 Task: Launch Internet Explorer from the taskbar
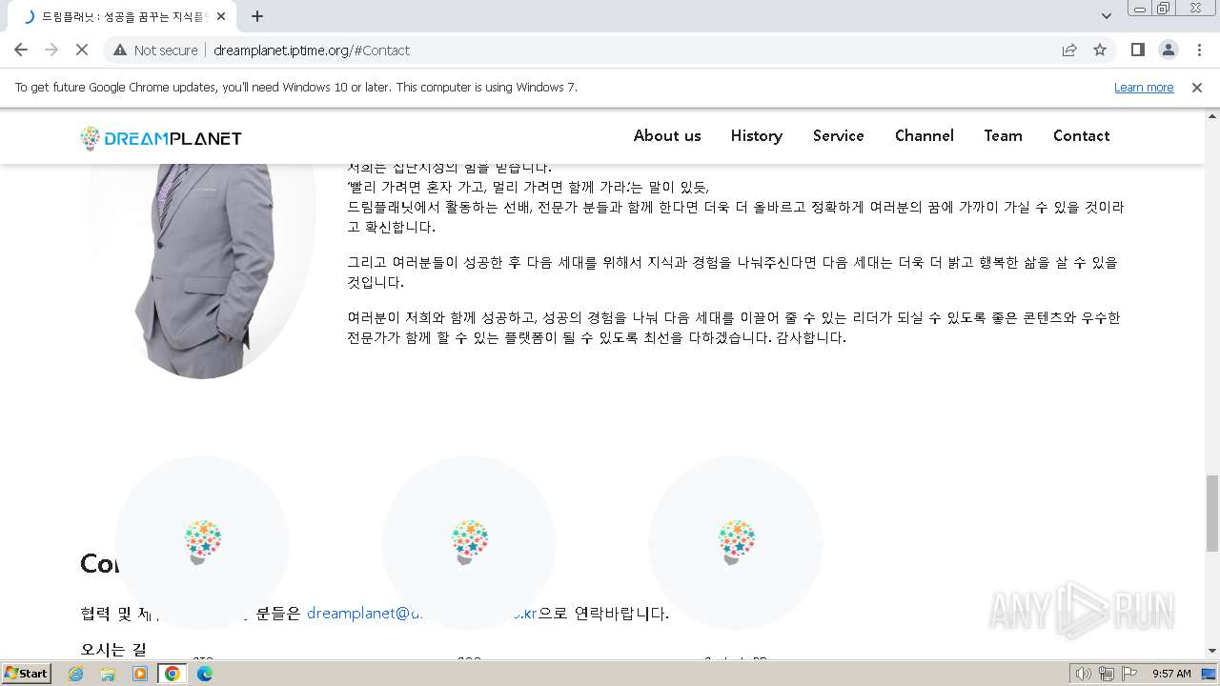pos(76,674)
